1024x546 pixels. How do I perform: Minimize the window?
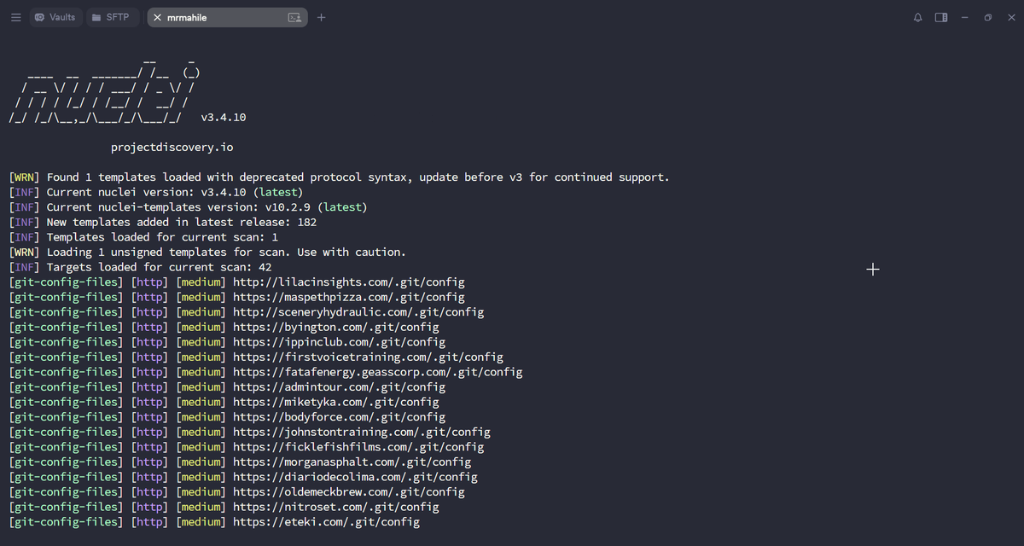964,17
